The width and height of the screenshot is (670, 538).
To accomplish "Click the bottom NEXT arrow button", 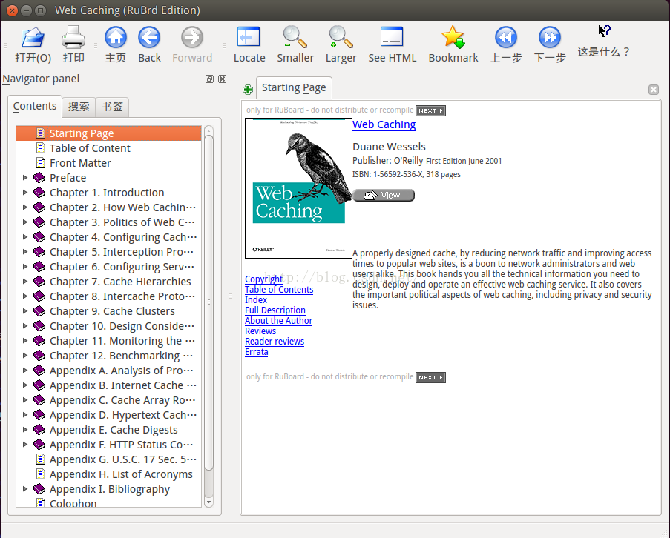I will tap(430, 377).
